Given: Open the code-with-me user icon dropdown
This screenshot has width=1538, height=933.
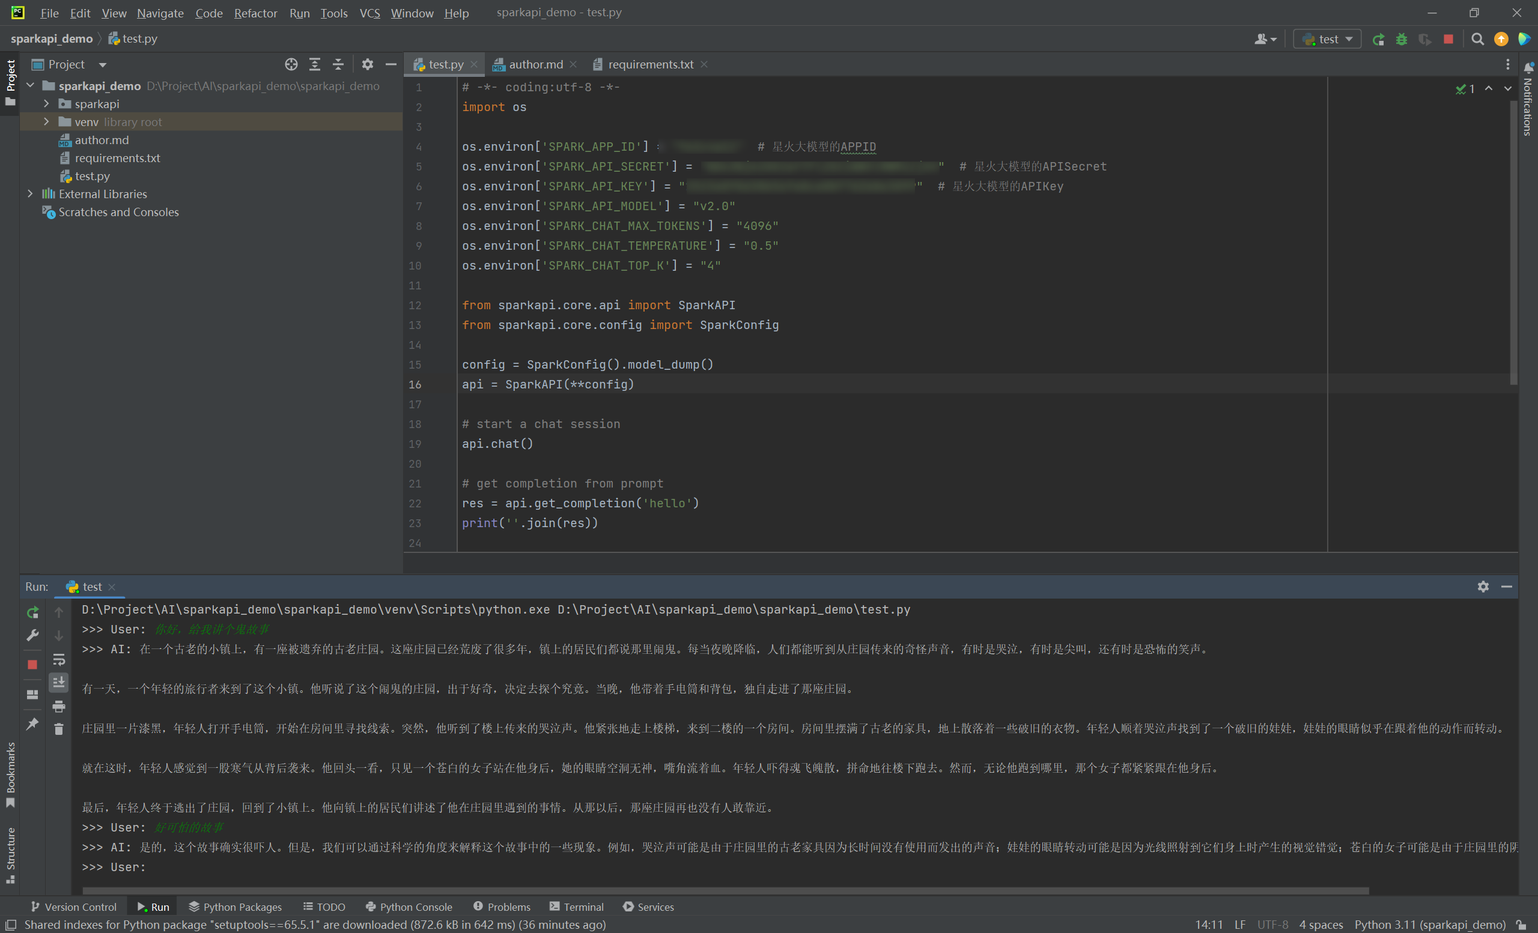Looking at the screenshot, I should point(1265,39).
